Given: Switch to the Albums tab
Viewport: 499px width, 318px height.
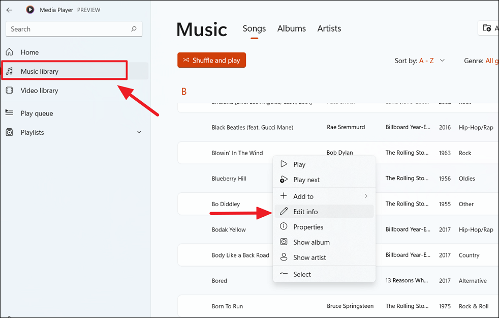Looking at the screenshot, I should [x=292, y=28].
